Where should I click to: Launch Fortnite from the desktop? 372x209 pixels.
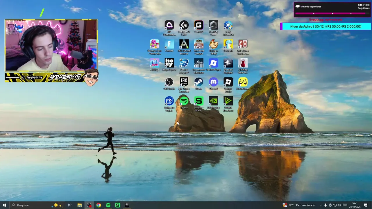coord(169,46)
